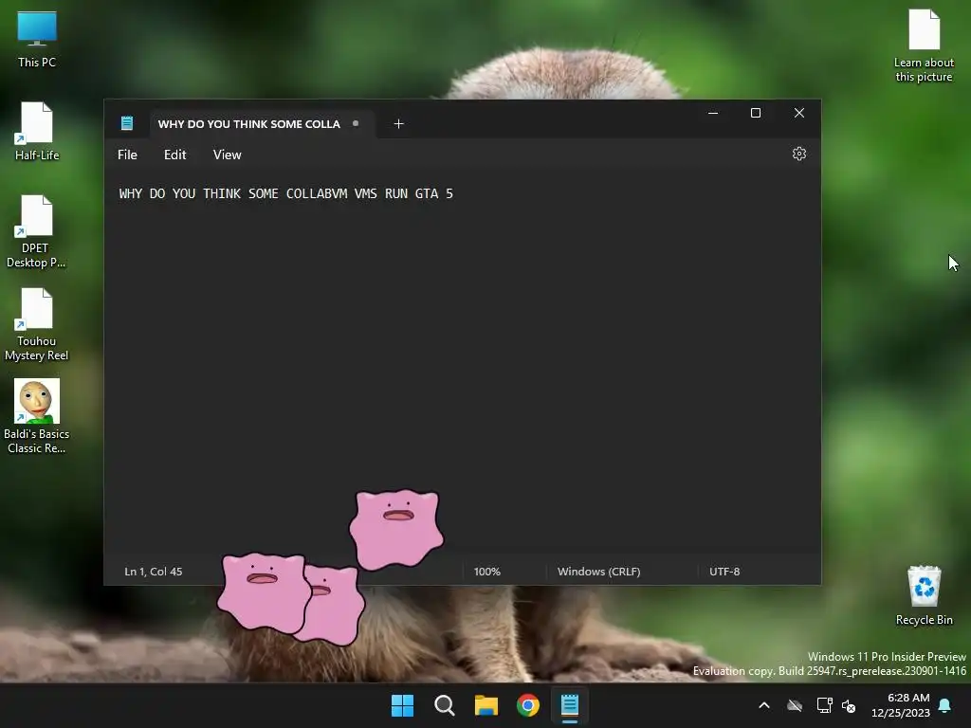971x728 pixels.
Task: Click the OneDrive cloud tray icon
Action: tap(795, 705)
